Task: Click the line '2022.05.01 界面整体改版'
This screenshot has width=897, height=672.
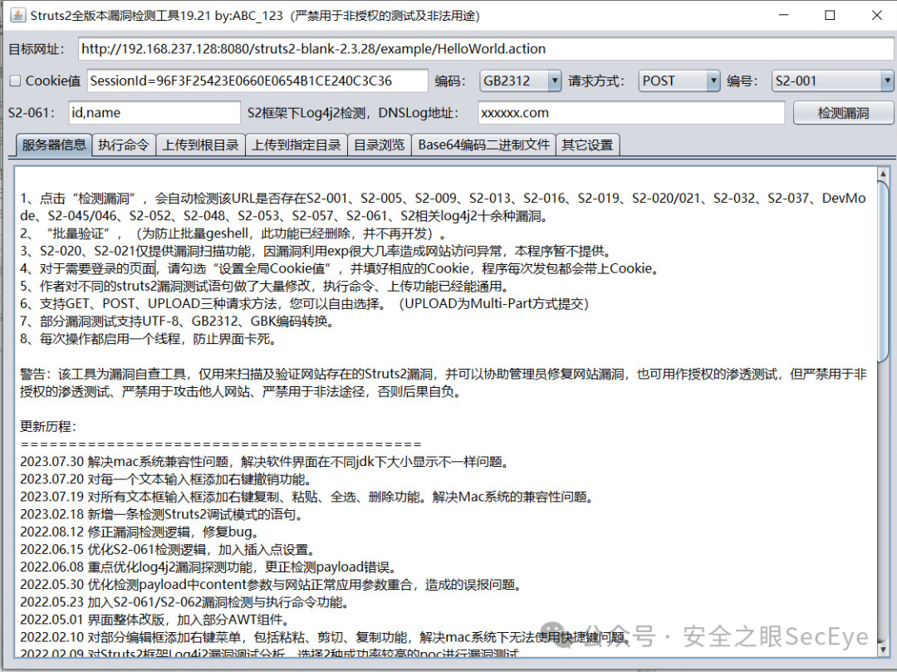Action: (155, 620)
